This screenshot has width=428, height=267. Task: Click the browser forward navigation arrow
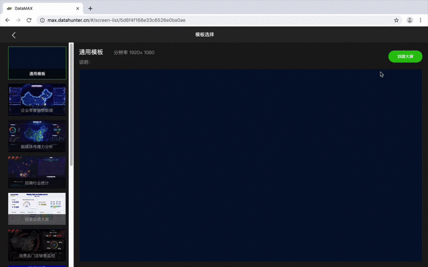point(18,20)
